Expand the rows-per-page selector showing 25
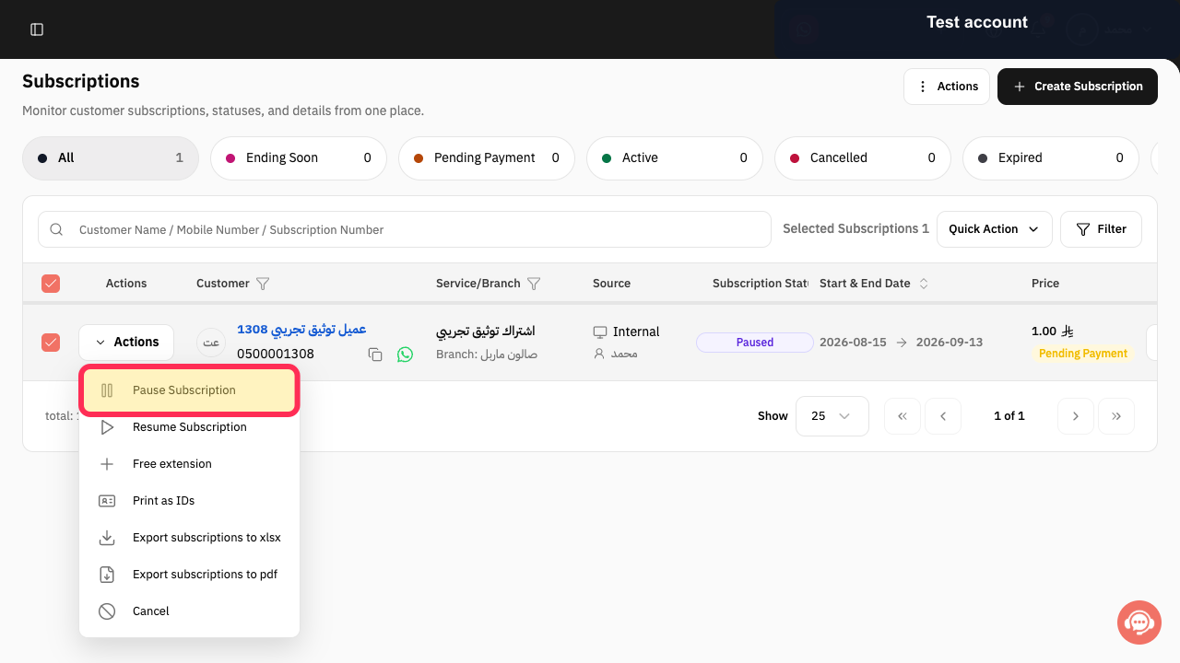 click(832, 416)
